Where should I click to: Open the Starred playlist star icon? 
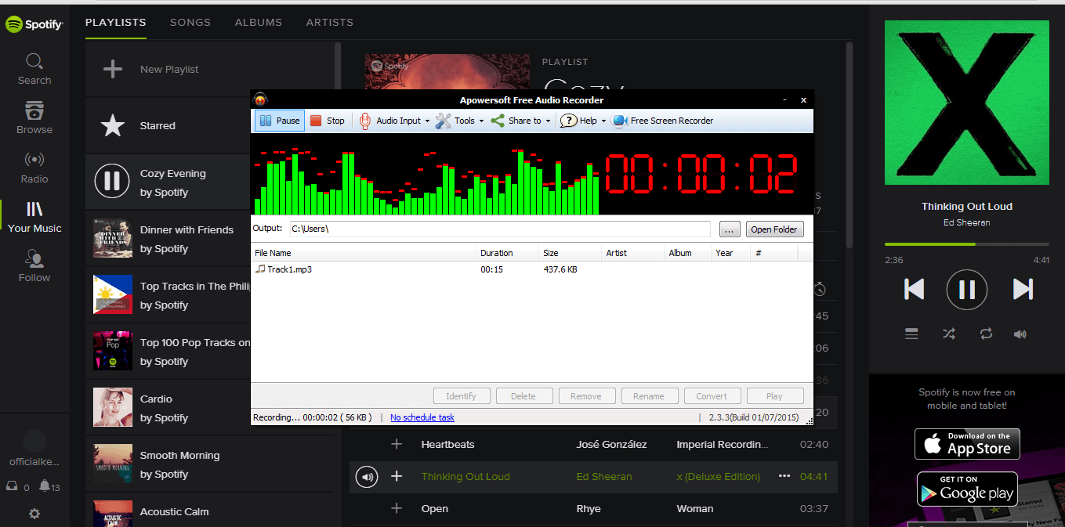click(x=113, y=125)
